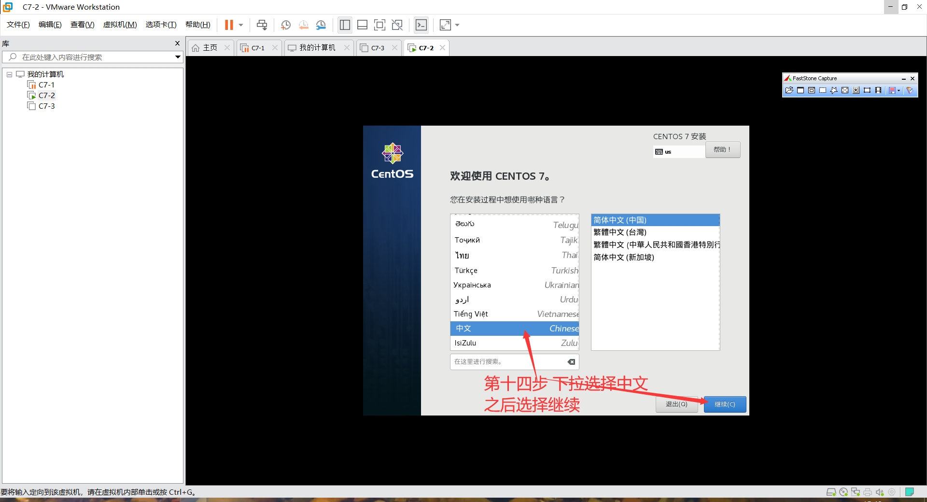Toggle the console view button

[421, 25]
